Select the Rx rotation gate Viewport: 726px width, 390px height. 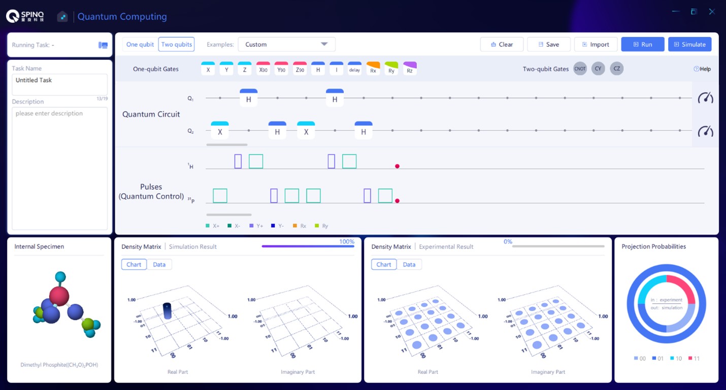tap(373, 68)
